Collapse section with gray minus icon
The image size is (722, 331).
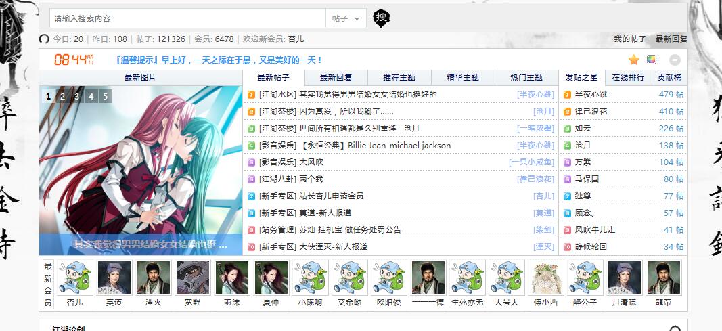(x=675, y=60)
